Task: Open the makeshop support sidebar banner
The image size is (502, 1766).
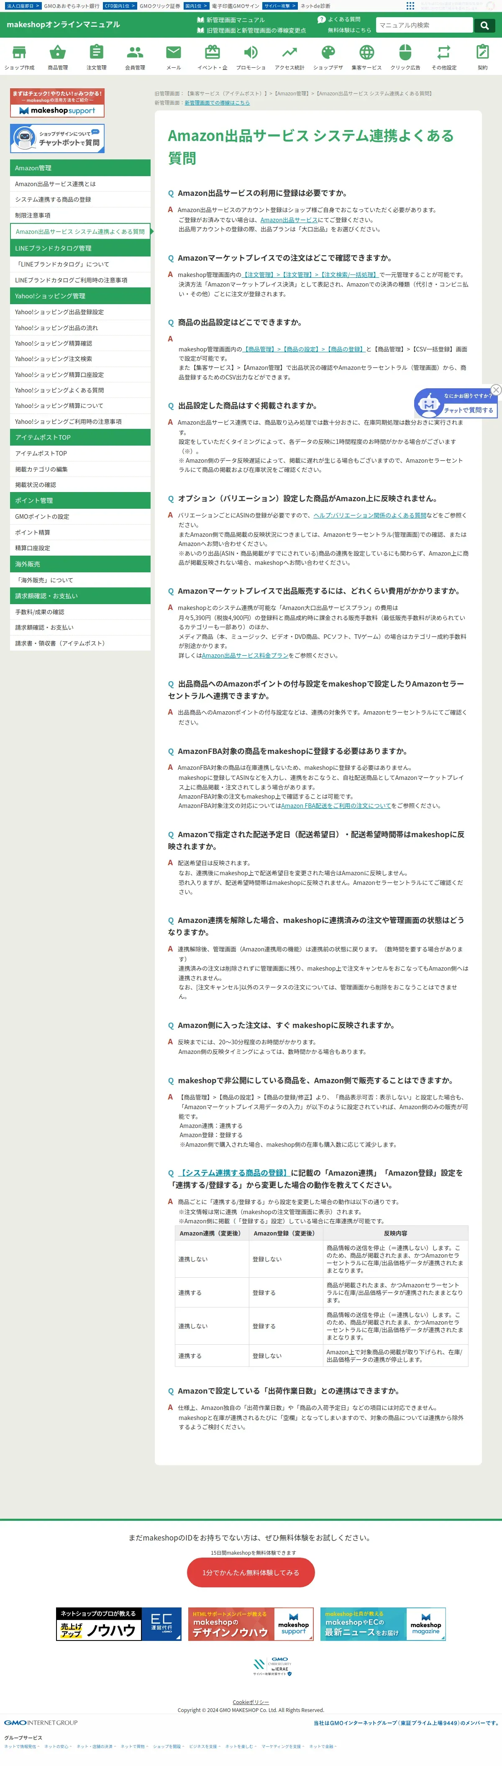Action: (58, 103)
